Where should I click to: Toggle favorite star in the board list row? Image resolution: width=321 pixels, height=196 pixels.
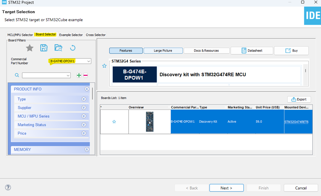pyautogui.click(x=114, y=122)
